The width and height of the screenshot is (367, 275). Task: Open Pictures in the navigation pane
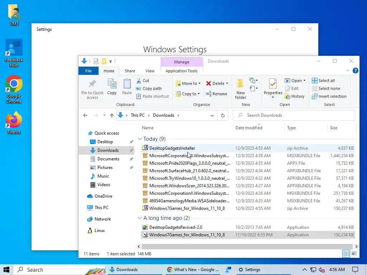click(x=105, y=168)
